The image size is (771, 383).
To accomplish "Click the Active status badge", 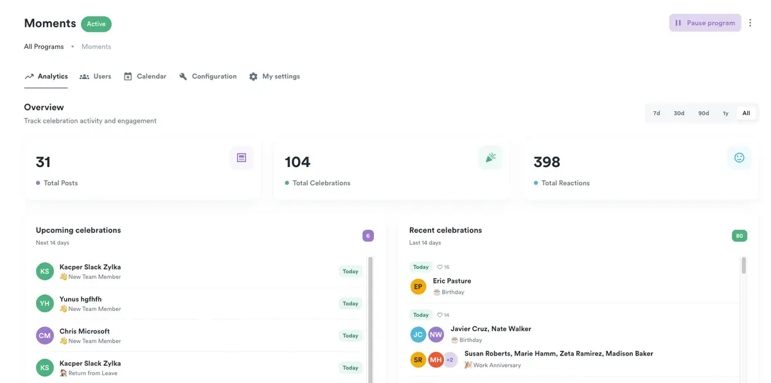I will 96,24.
